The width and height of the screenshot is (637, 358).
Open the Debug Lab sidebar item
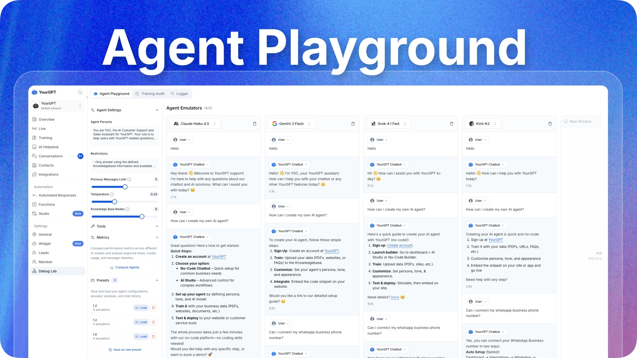(x=48, y=271)
